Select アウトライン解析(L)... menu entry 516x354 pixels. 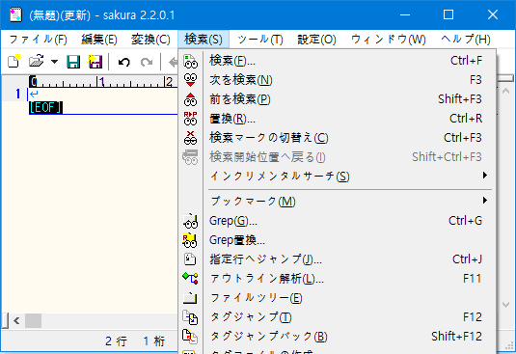tap(337, 279)
